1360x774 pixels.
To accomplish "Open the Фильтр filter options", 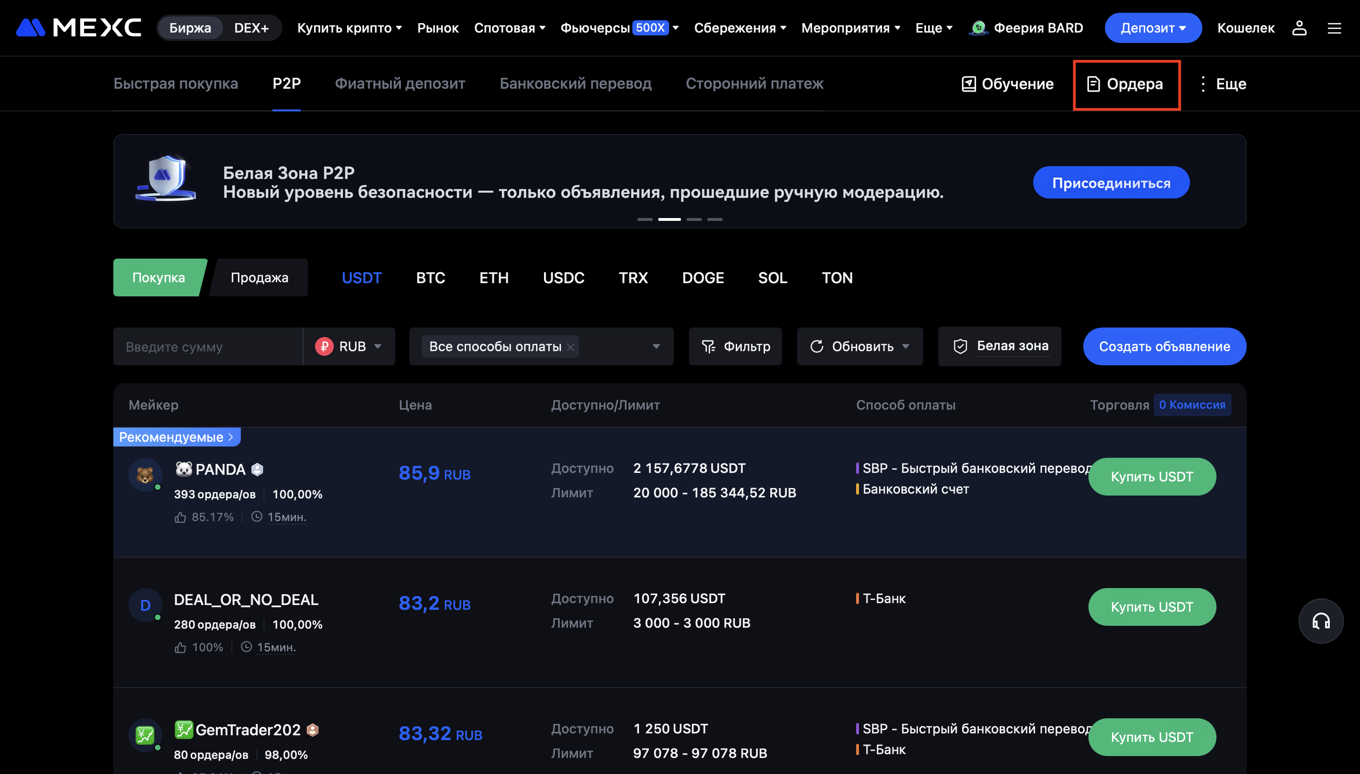I will [735, 346].
